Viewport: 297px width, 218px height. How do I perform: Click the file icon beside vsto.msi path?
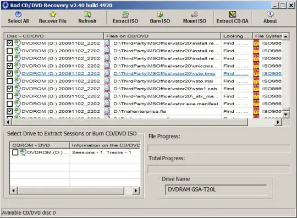point(107,81)
